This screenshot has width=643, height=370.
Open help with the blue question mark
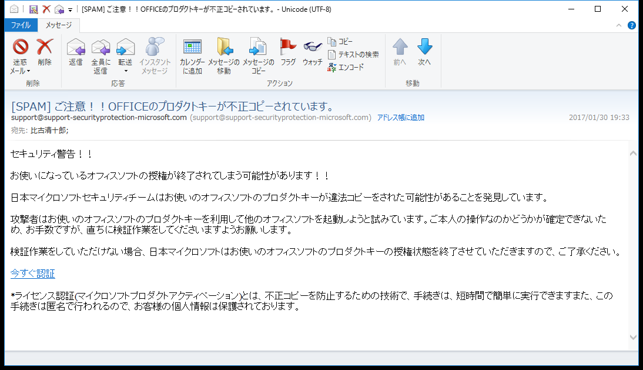[x=631, y=25]
